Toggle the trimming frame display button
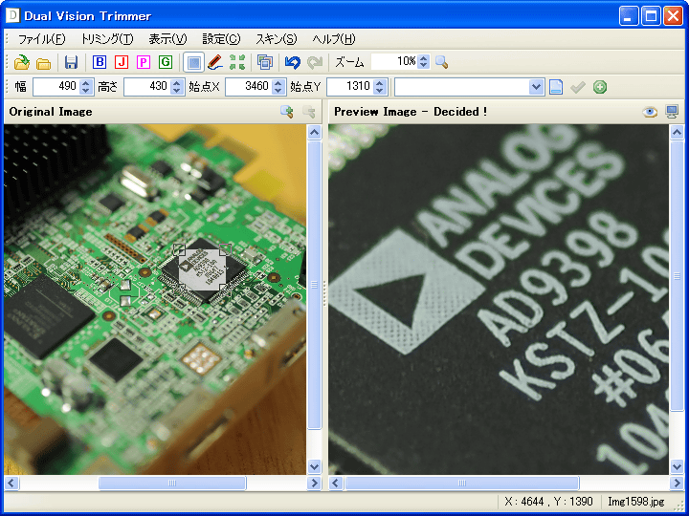689x516 pixels. [x=193, y=62]
